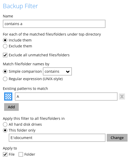
Task: Choose Regular expression (UNIX-style) option
Action: (5, 79)
